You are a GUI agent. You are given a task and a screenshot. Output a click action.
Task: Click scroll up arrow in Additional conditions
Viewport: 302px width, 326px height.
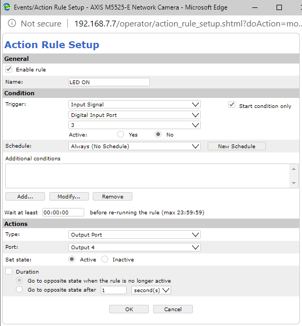pos(294,169)
